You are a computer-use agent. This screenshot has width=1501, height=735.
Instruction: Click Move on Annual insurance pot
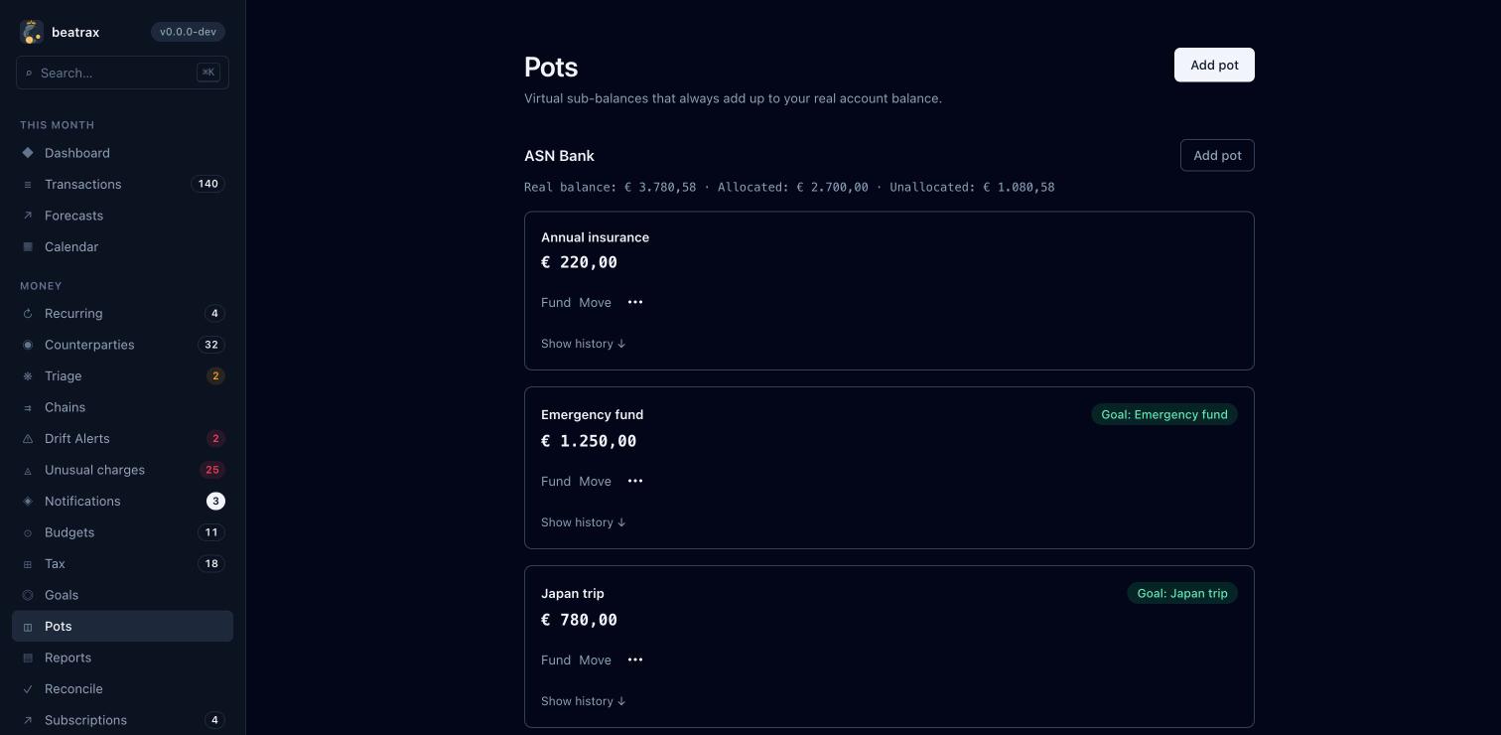[x=596, y=302]
